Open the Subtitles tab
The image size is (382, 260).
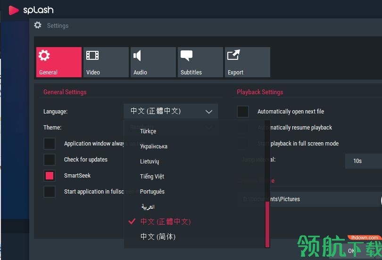click(x=200, y=62)
